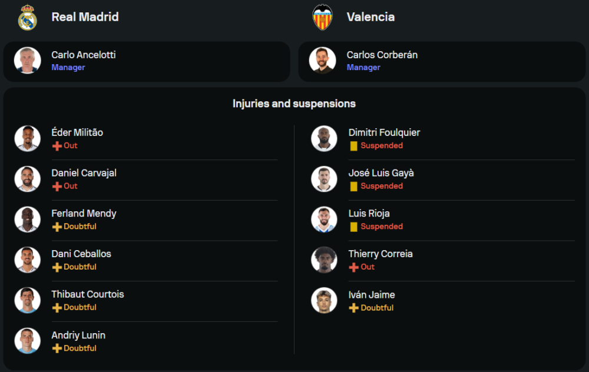The image size is (589, 372).
Task: Click Thibaut Courtois's player avatar
Action: (x=28, y=300)
